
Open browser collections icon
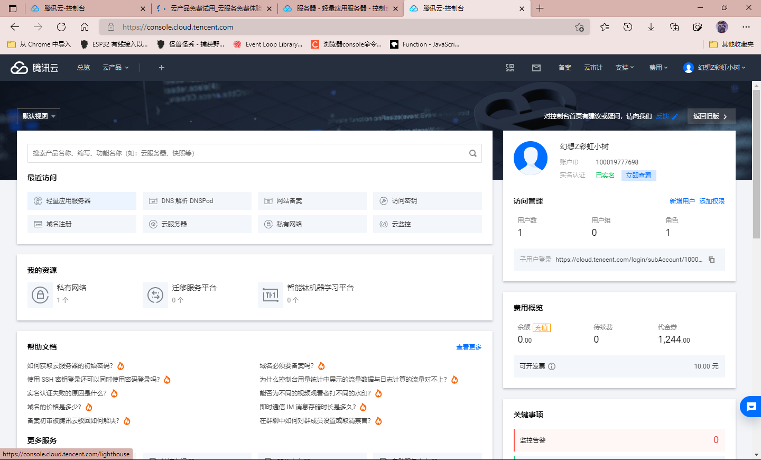coord(674,27)
